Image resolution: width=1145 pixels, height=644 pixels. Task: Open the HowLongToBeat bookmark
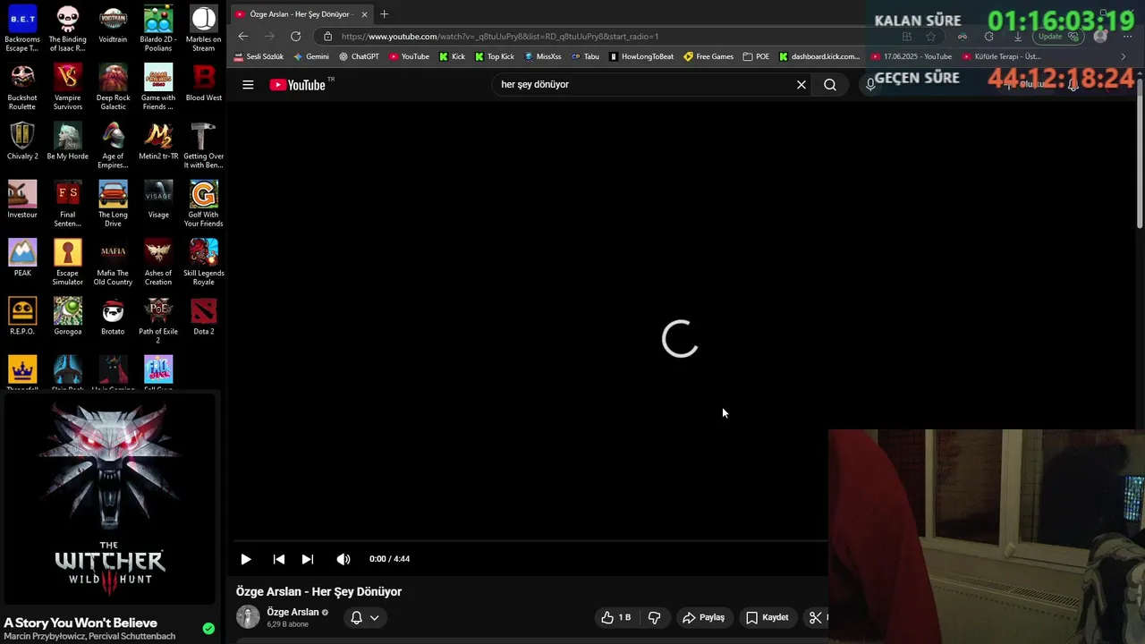tap(641, 56)
